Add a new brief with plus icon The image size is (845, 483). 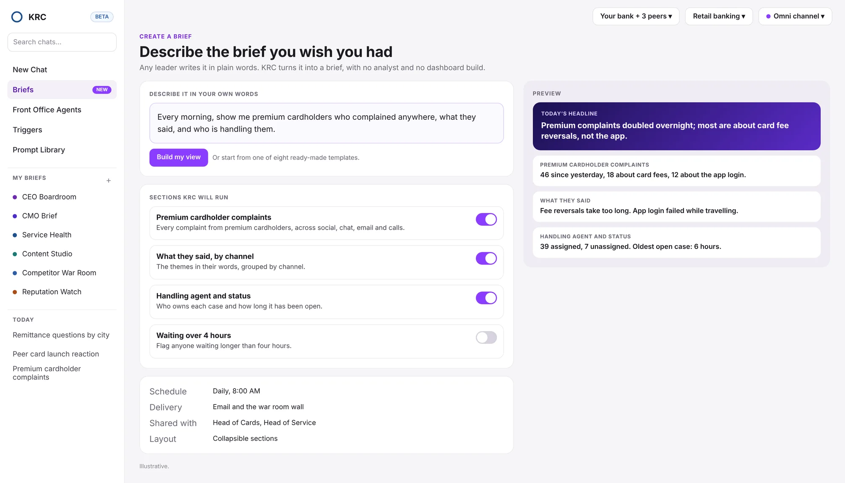[109, 181]
